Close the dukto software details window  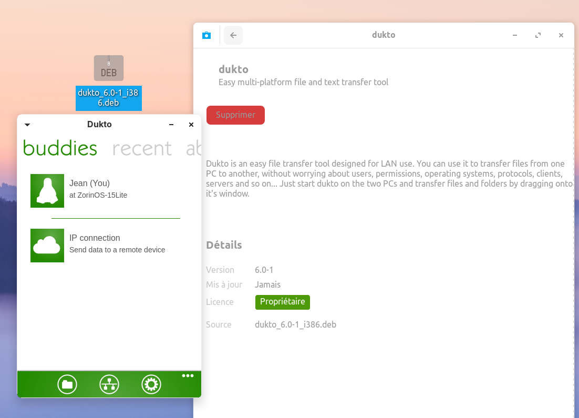[561, 35]
